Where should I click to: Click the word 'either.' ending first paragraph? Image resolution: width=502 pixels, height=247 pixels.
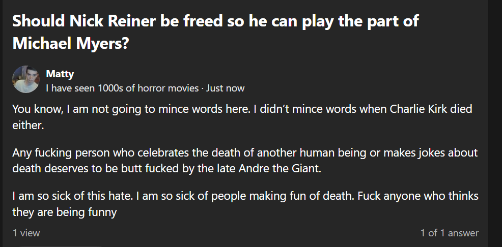pyautogui.click(x=28, y=125)
